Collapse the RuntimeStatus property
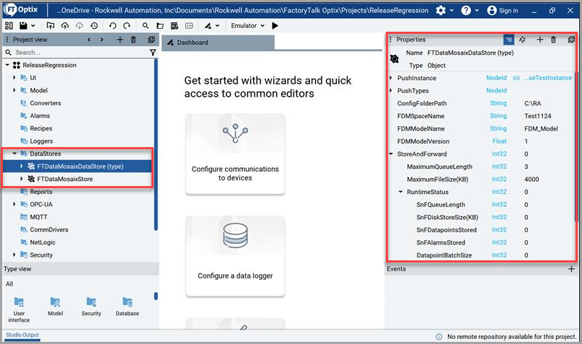 (400, 192)
